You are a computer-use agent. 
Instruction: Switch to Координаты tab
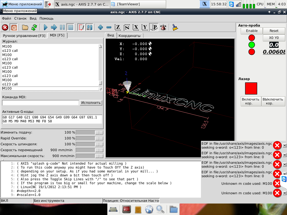point(129,36)
